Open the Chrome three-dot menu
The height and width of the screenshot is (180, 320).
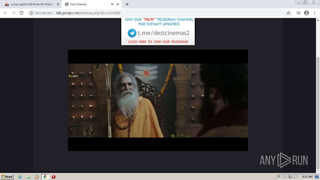tap(314, 13)
